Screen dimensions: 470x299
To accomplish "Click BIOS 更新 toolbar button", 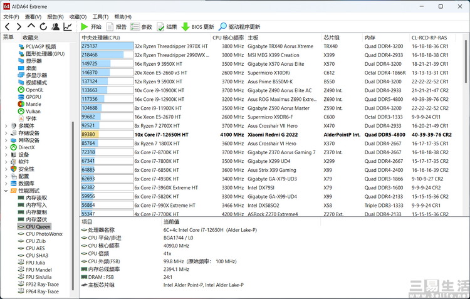I will [x=198, y=27].
